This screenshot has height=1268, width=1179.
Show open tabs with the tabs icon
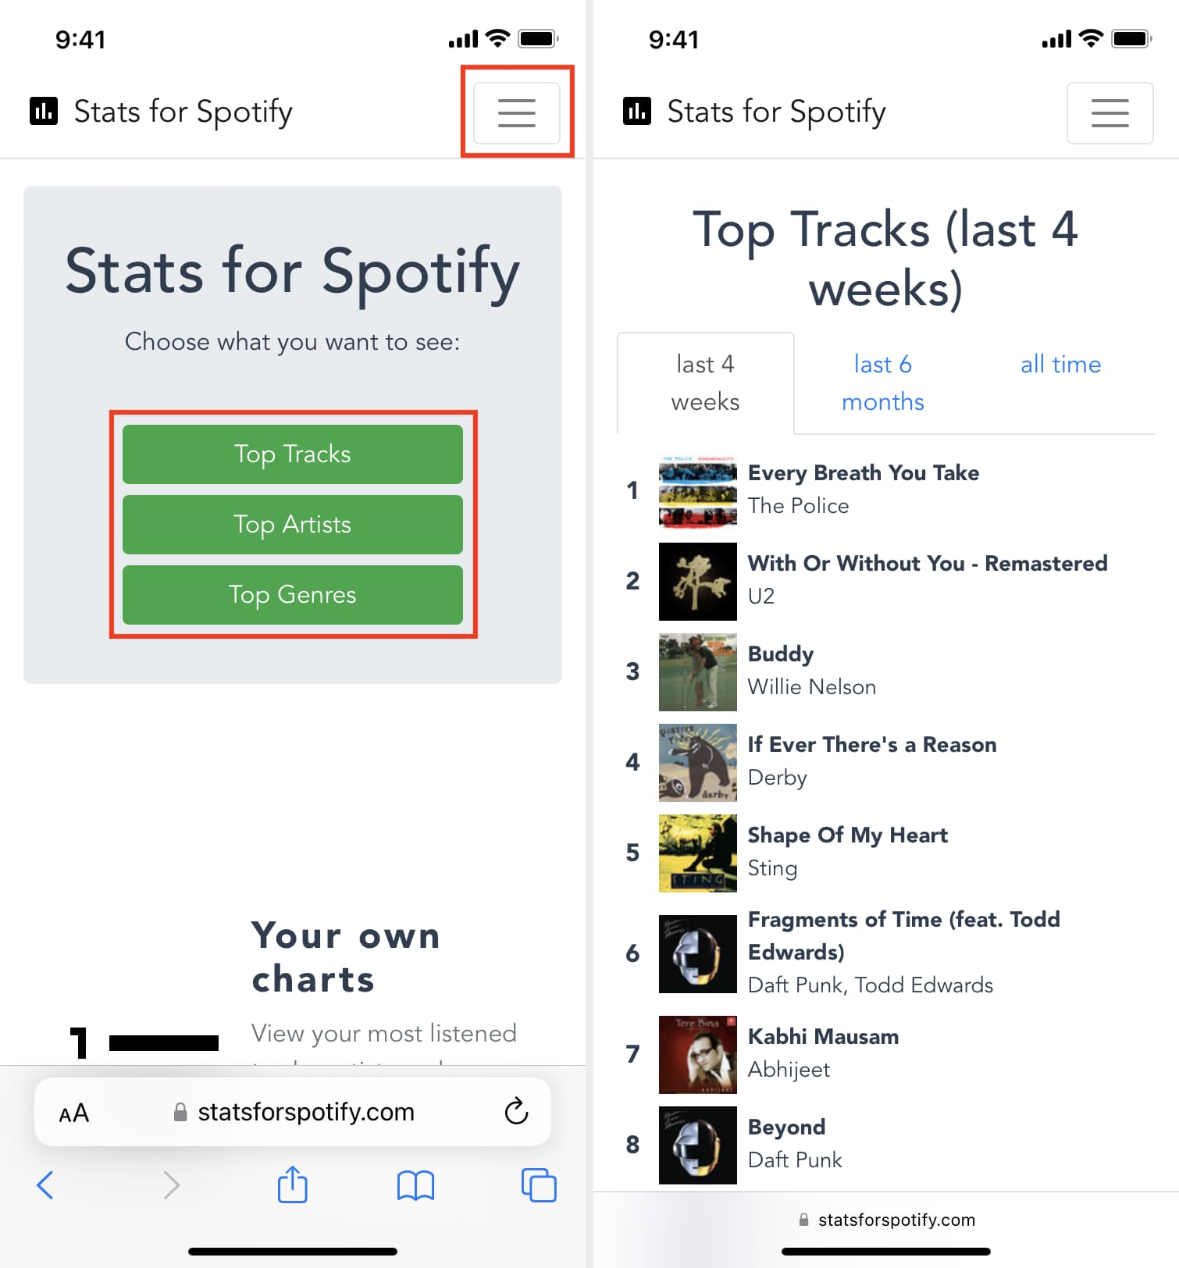point(538,1184)
